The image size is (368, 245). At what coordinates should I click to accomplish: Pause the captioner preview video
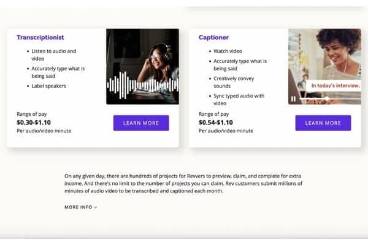pos(293,99)
